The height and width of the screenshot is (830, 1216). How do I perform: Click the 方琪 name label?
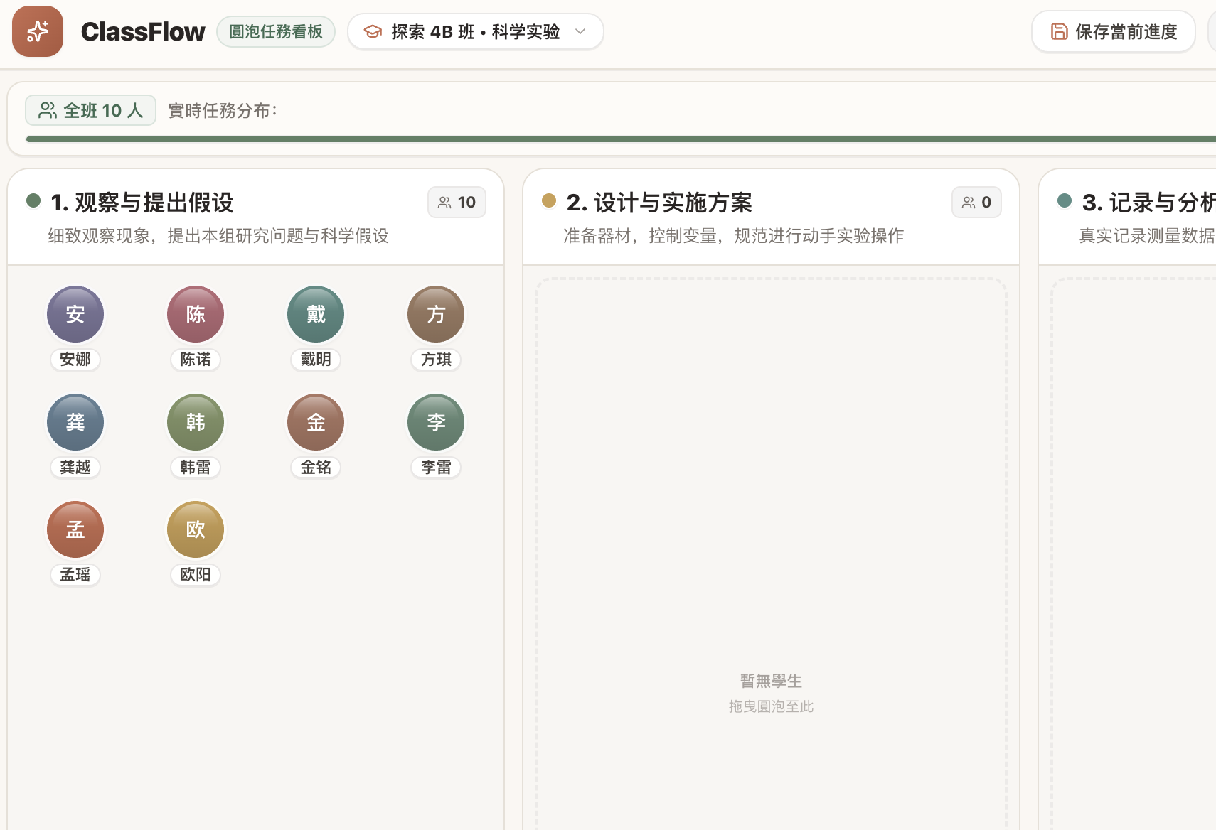coord(436,360)
